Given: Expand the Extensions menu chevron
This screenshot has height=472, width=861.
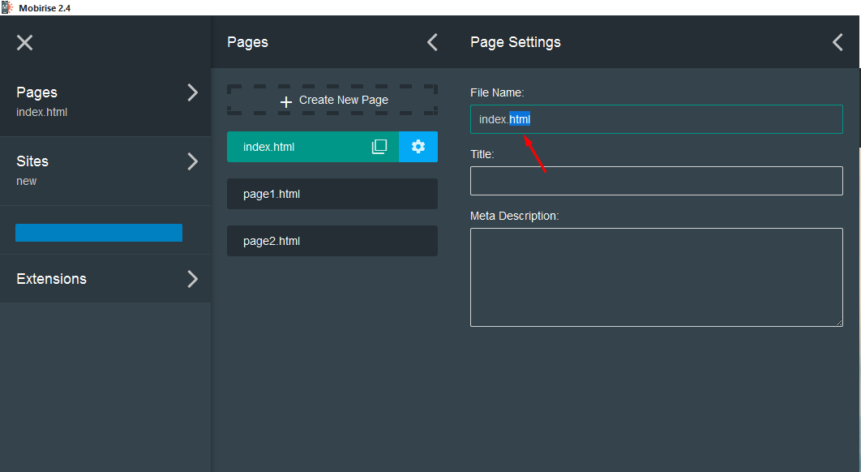Looking at the screenshot, I should tap(192, 279).
